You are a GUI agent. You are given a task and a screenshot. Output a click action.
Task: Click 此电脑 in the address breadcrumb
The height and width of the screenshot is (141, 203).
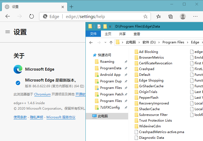tap(131, 42)
